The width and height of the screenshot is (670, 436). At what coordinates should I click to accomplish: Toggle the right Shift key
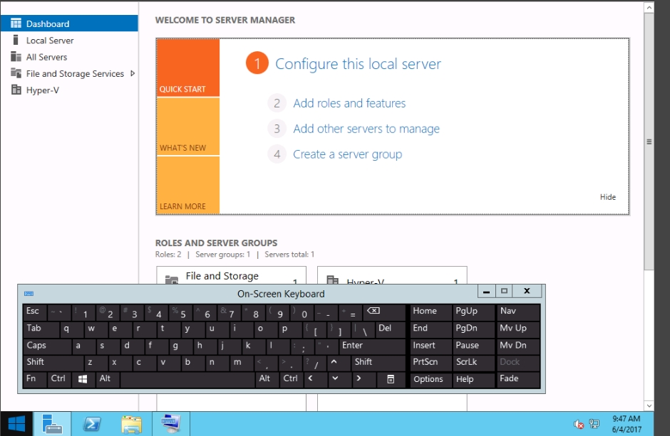coord(378,363)
